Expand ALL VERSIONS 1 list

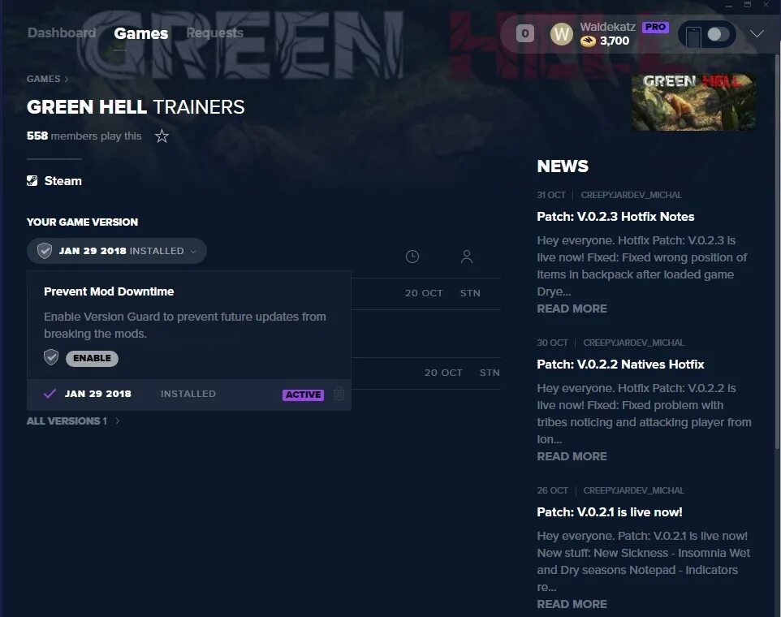(x=73, y=421)
